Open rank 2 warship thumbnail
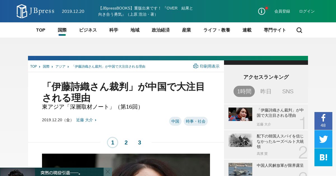Viewport: 336px width, 176px height. [240, 140]
